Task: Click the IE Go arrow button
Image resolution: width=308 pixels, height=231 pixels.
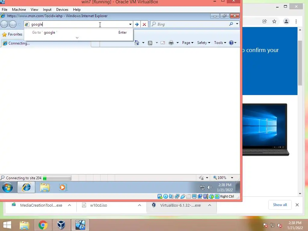Action: tap(137, 24)
